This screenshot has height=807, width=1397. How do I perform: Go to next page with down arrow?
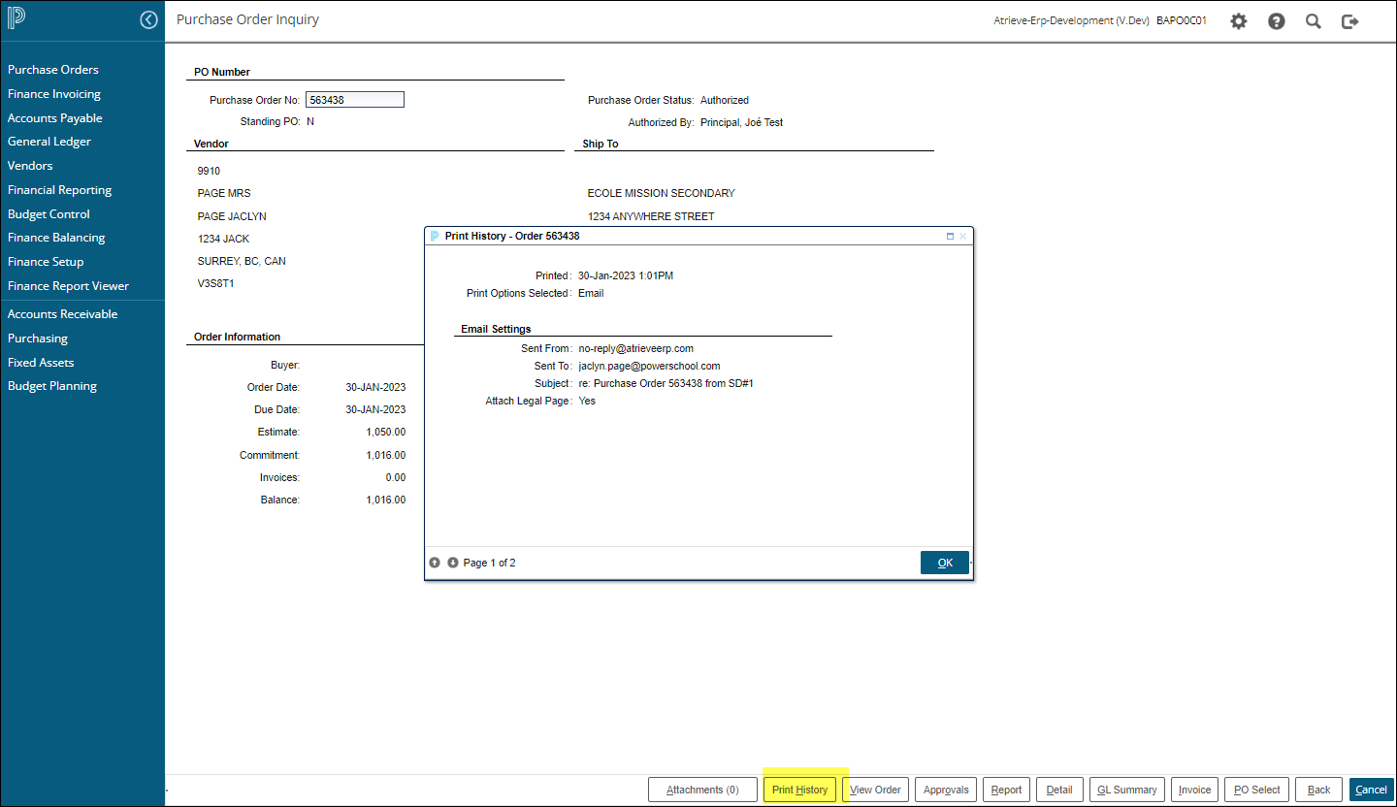(453, 563)
